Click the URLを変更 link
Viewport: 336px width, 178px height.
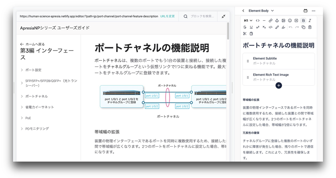168,16
